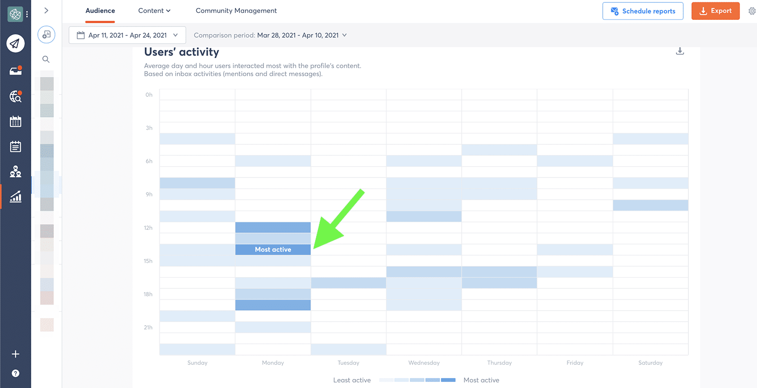Click the Most active heatmap cell
757x388 pixels.
coord(273,249)
